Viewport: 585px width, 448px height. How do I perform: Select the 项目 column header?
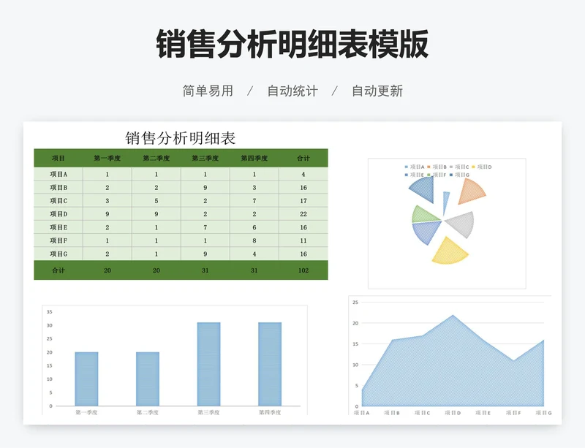(x=58, y=158)
